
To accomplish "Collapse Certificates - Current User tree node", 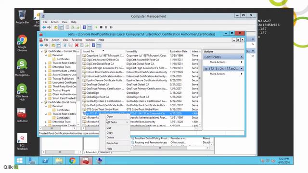I will point(42,51).
